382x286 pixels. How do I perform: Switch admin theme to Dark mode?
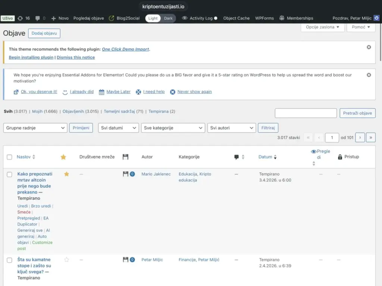tap(168, 18)
